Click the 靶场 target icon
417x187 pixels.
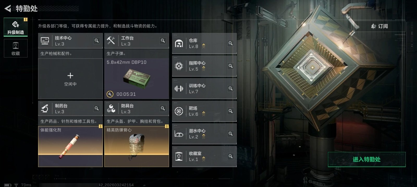click(x=179, y=111)
